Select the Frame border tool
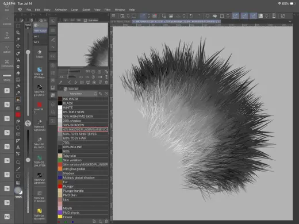The image size is (299, 224). pyautogui.click(x=18, y=134)
